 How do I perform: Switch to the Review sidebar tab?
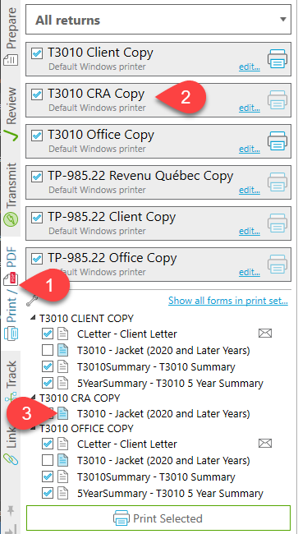pos(11,114)
